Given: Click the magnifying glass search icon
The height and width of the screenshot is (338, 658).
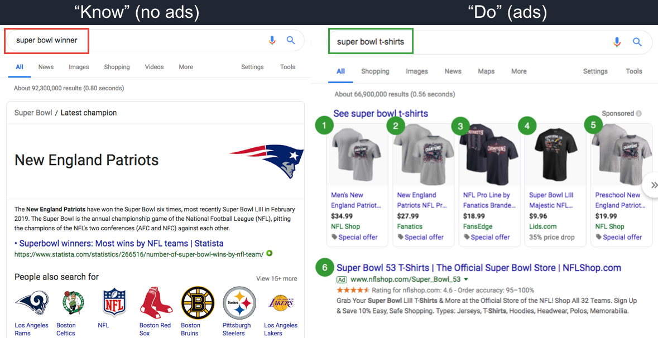Looking at the screenshot, I should point(290,40).
